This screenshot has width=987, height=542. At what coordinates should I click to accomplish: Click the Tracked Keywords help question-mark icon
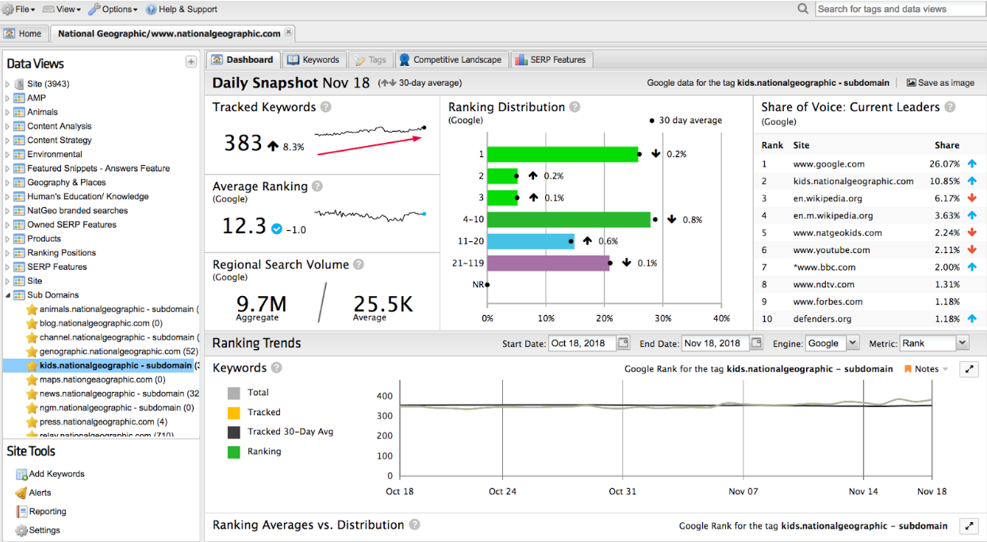326,107
